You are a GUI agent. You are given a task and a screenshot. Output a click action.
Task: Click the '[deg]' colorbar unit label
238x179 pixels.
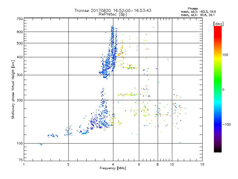218,24
